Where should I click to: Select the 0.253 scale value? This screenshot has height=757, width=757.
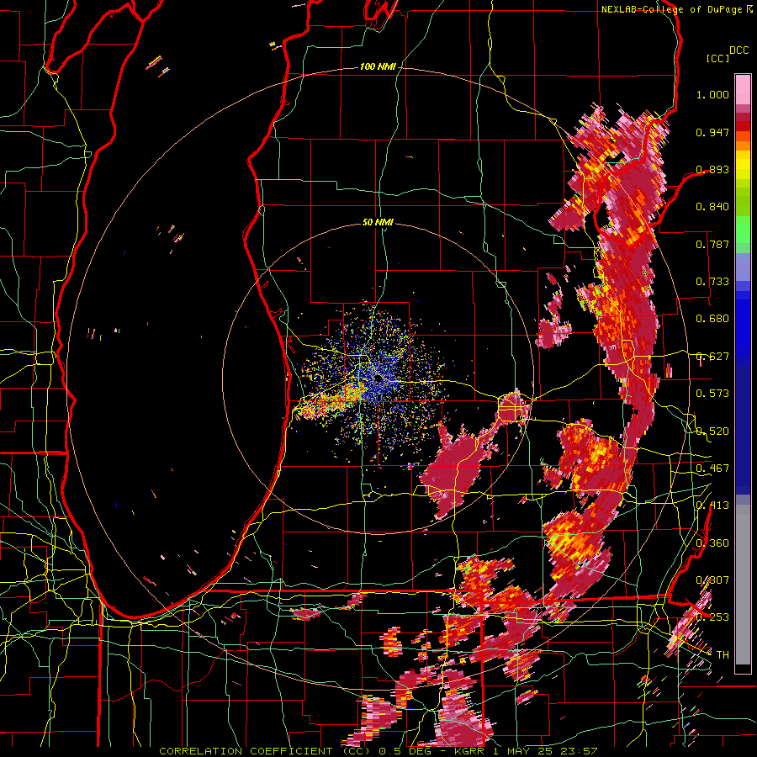tap(712, 617)
